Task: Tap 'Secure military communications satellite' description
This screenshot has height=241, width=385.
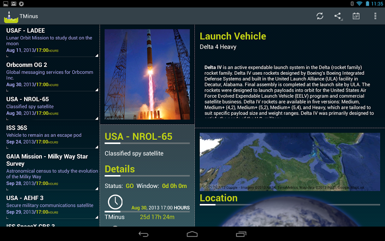Action: [x=50, y=205]
